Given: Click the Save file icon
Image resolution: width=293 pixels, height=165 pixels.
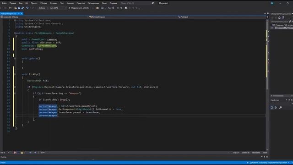Looking at the screenshot, I should click(x=19, y=8).
